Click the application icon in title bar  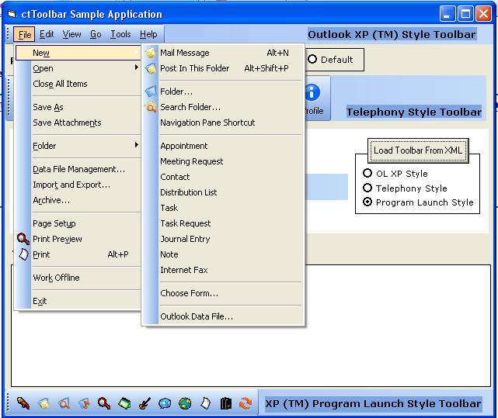click(12, 14)
